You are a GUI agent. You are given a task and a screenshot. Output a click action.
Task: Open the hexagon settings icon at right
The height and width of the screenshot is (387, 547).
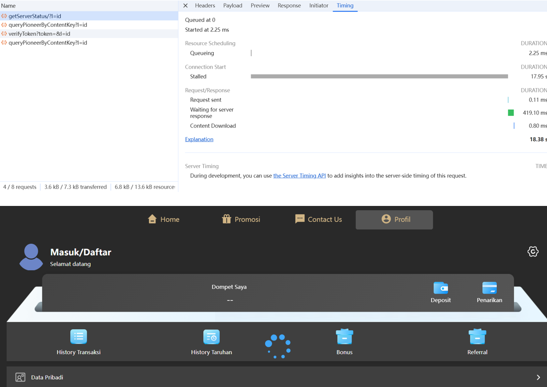click(x=533, y=252)
